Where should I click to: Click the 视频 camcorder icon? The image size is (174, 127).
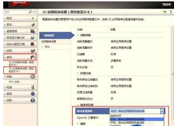(33, 51)
